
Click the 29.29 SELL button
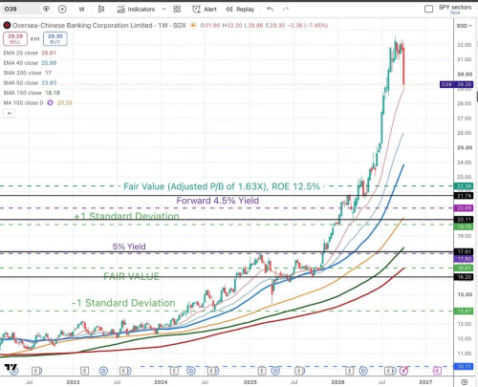tap(15, 39)
